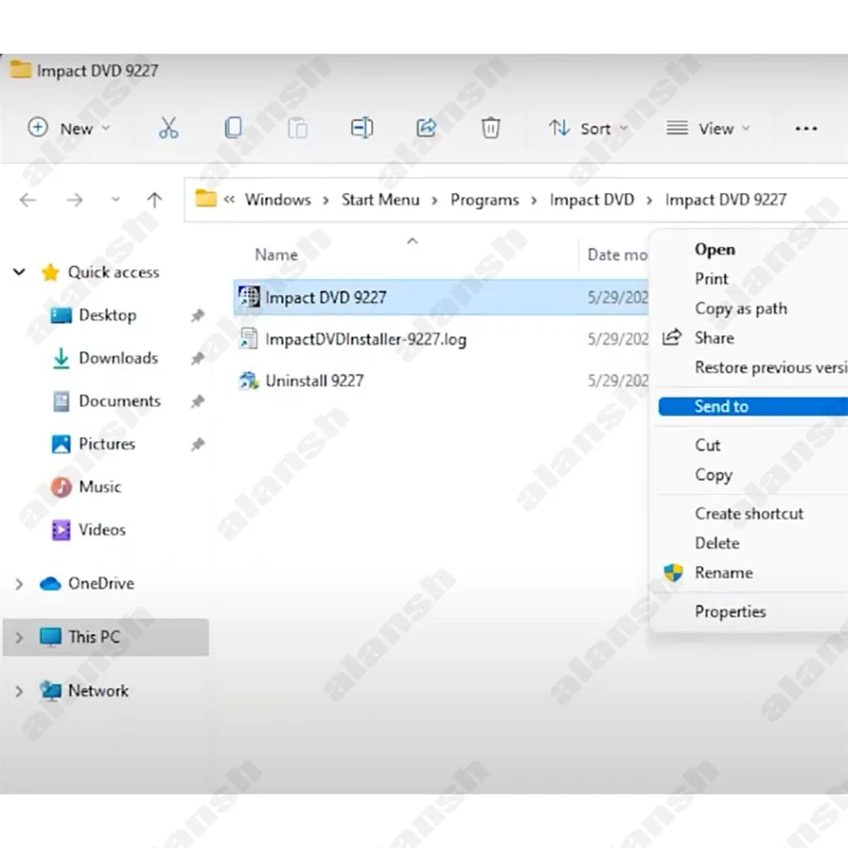Select Restore previous versions menu entry

[771, 367]
